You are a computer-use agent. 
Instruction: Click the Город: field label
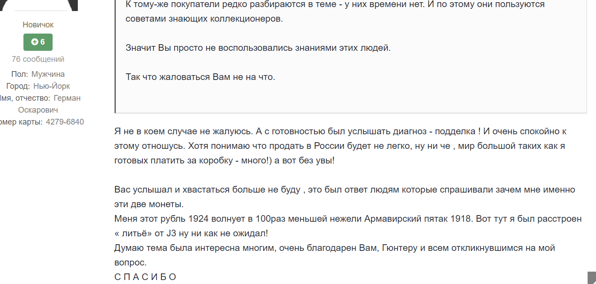pyautogui.click(x=18, y=86)
